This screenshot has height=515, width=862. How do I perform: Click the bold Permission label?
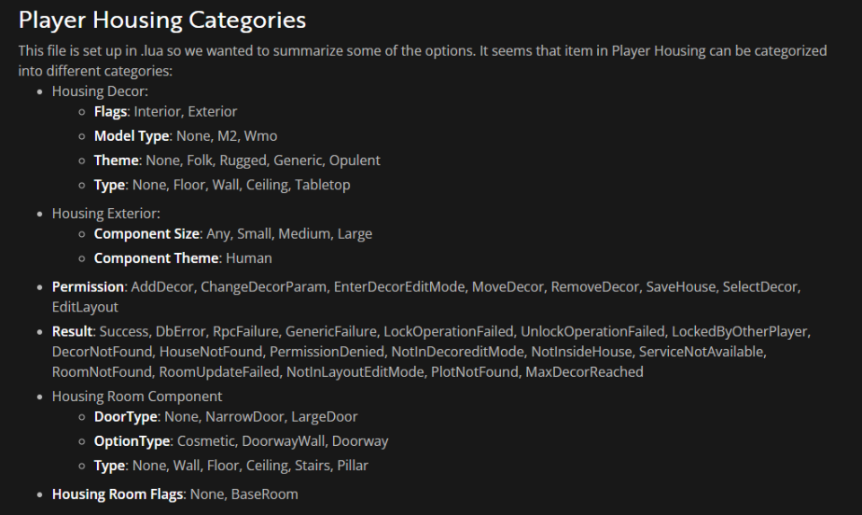pyautogui.click(x=88, y=286)
